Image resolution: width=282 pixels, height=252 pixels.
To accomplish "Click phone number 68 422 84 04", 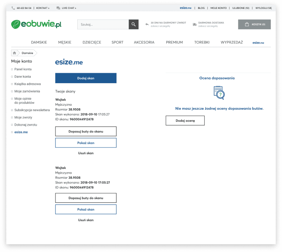I will click(x=24, y=8).
